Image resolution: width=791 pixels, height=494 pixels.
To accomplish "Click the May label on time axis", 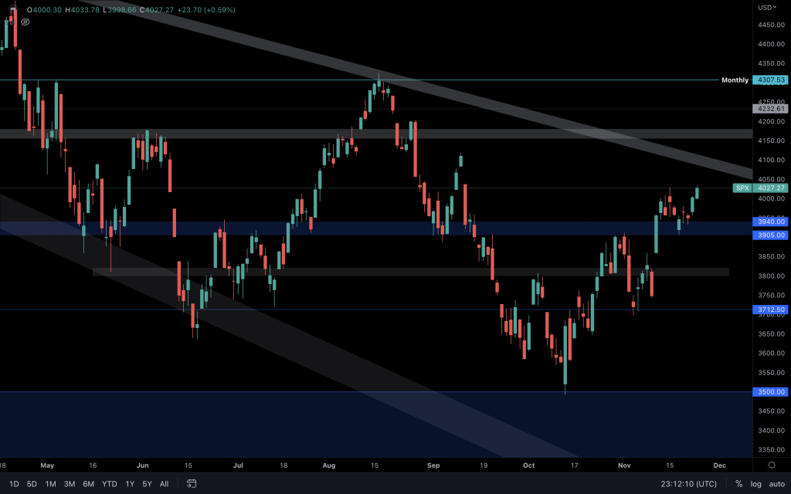I will pyautogui.click(x=47, y=465).
